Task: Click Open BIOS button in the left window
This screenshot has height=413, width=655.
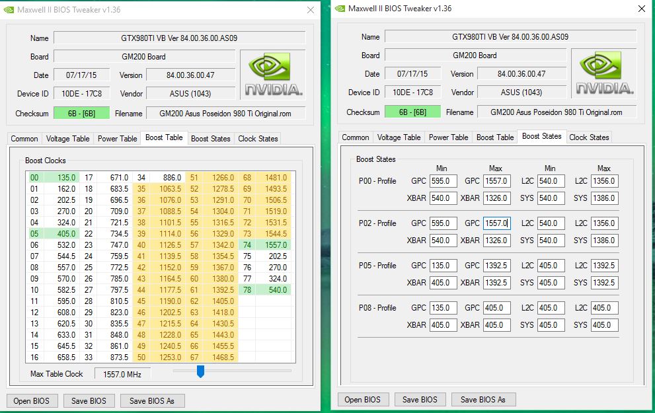Action: tap(32, 401)
